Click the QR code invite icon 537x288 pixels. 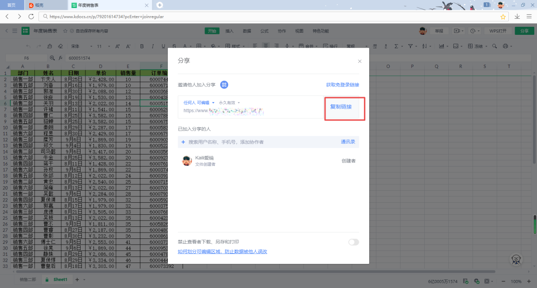(x=224, y=85)
